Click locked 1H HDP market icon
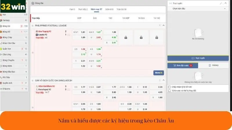The width and height of the screenshot is (232, 130). point(126,38)
